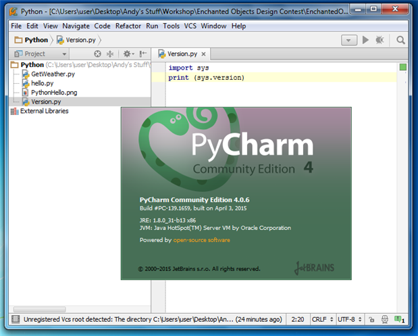Viewport: 418px width, 336px height.
Task: Open the Navigate menu
Action: 76,26
